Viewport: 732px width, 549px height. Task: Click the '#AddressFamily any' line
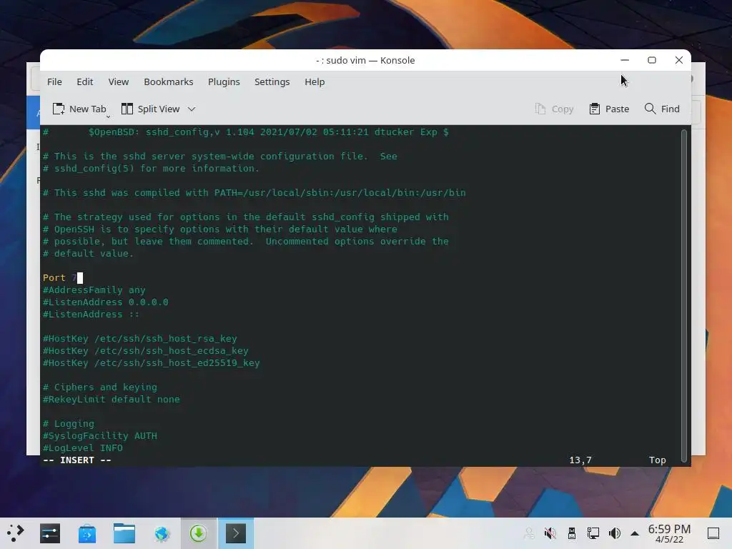pos(94,290)
